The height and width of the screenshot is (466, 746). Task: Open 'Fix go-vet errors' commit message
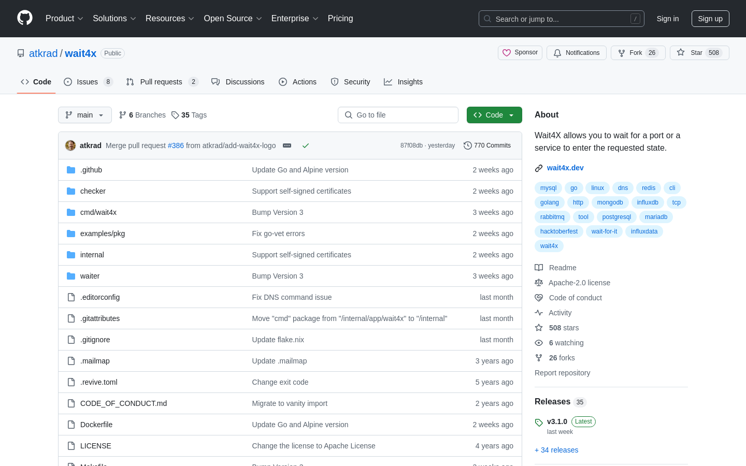click(278, 234)
